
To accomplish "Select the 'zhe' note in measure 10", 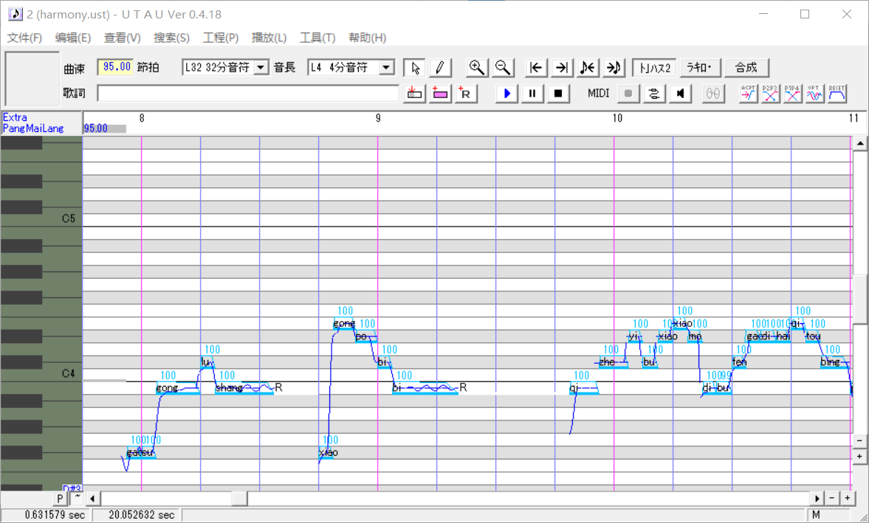I will click(x=614, y=362).
